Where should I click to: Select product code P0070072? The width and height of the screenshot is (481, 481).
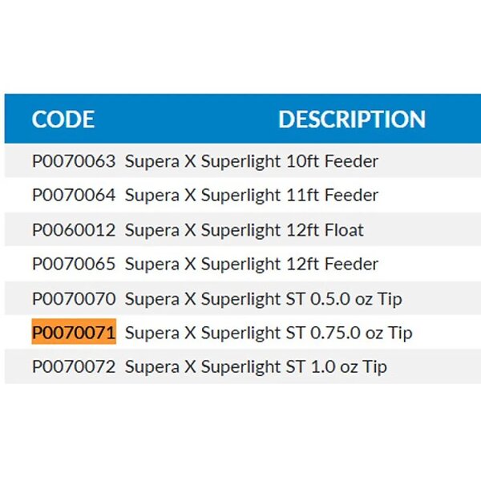click(x=74, y=367)
